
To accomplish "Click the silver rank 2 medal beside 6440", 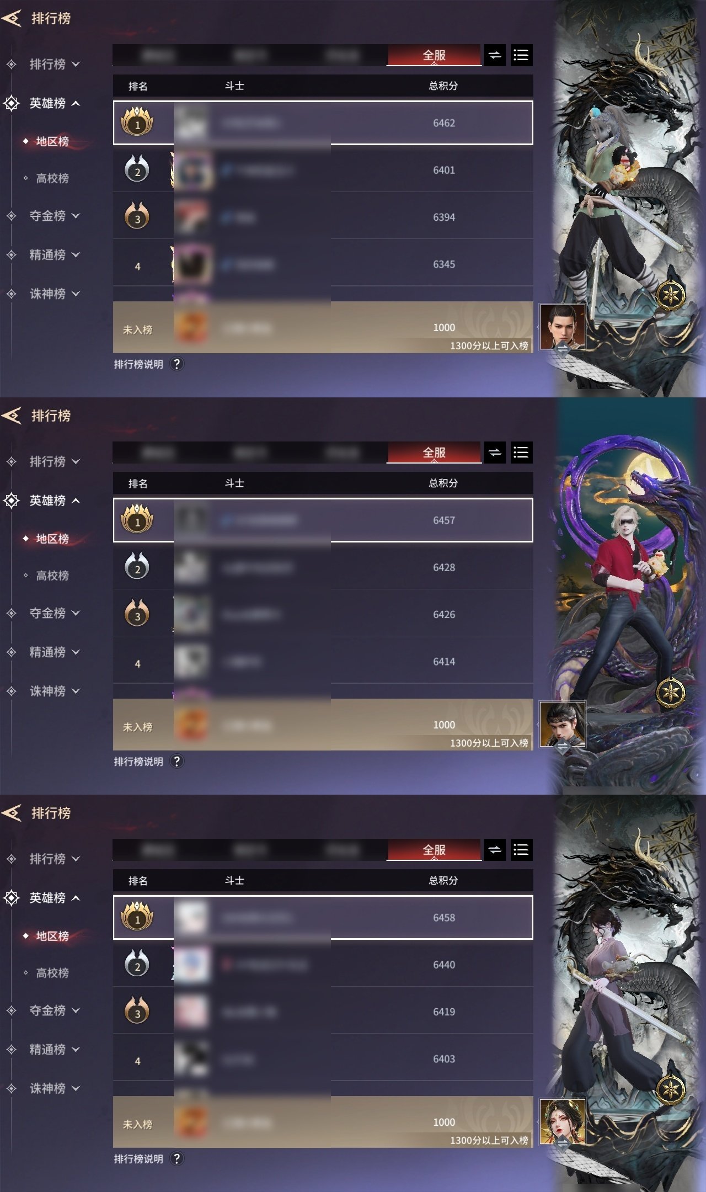I will coord(137,964).
